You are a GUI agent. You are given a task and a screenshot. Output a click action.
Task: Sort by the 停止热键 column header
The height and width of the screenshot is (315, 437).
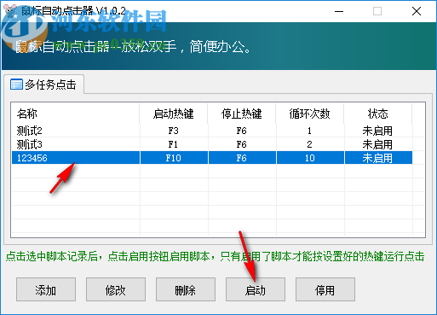[x=242, y=114]
